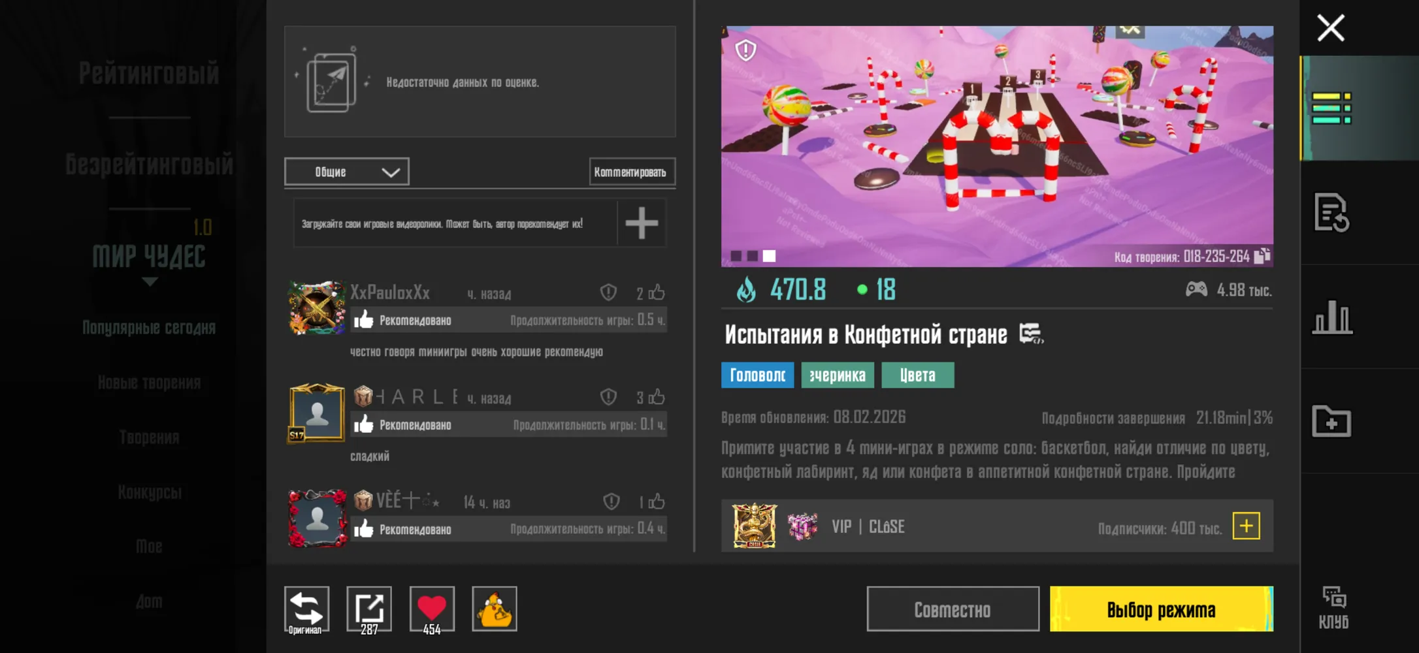Report XxPauloxXx's comment with the shield icon
The width and height of the screenshot is (1419, 653).
click(x=608, y=293)
